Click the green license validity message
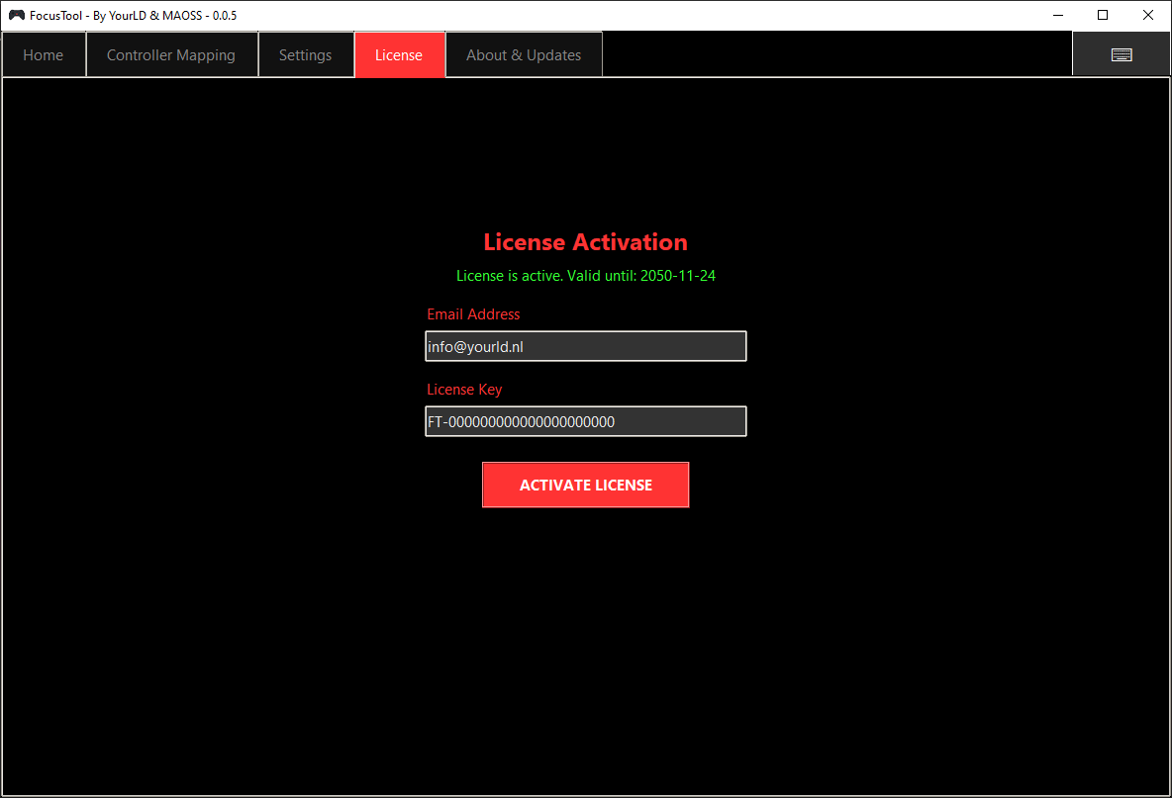This screenshot has width=1172, height=798. (x=585, y=275)
